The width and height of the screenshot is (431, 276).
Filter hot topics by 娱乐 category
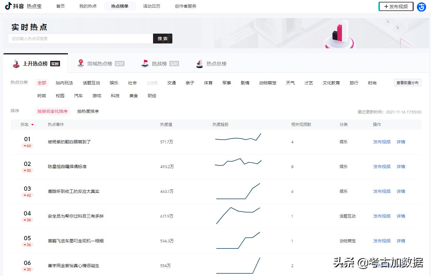[x=114, y=83]
